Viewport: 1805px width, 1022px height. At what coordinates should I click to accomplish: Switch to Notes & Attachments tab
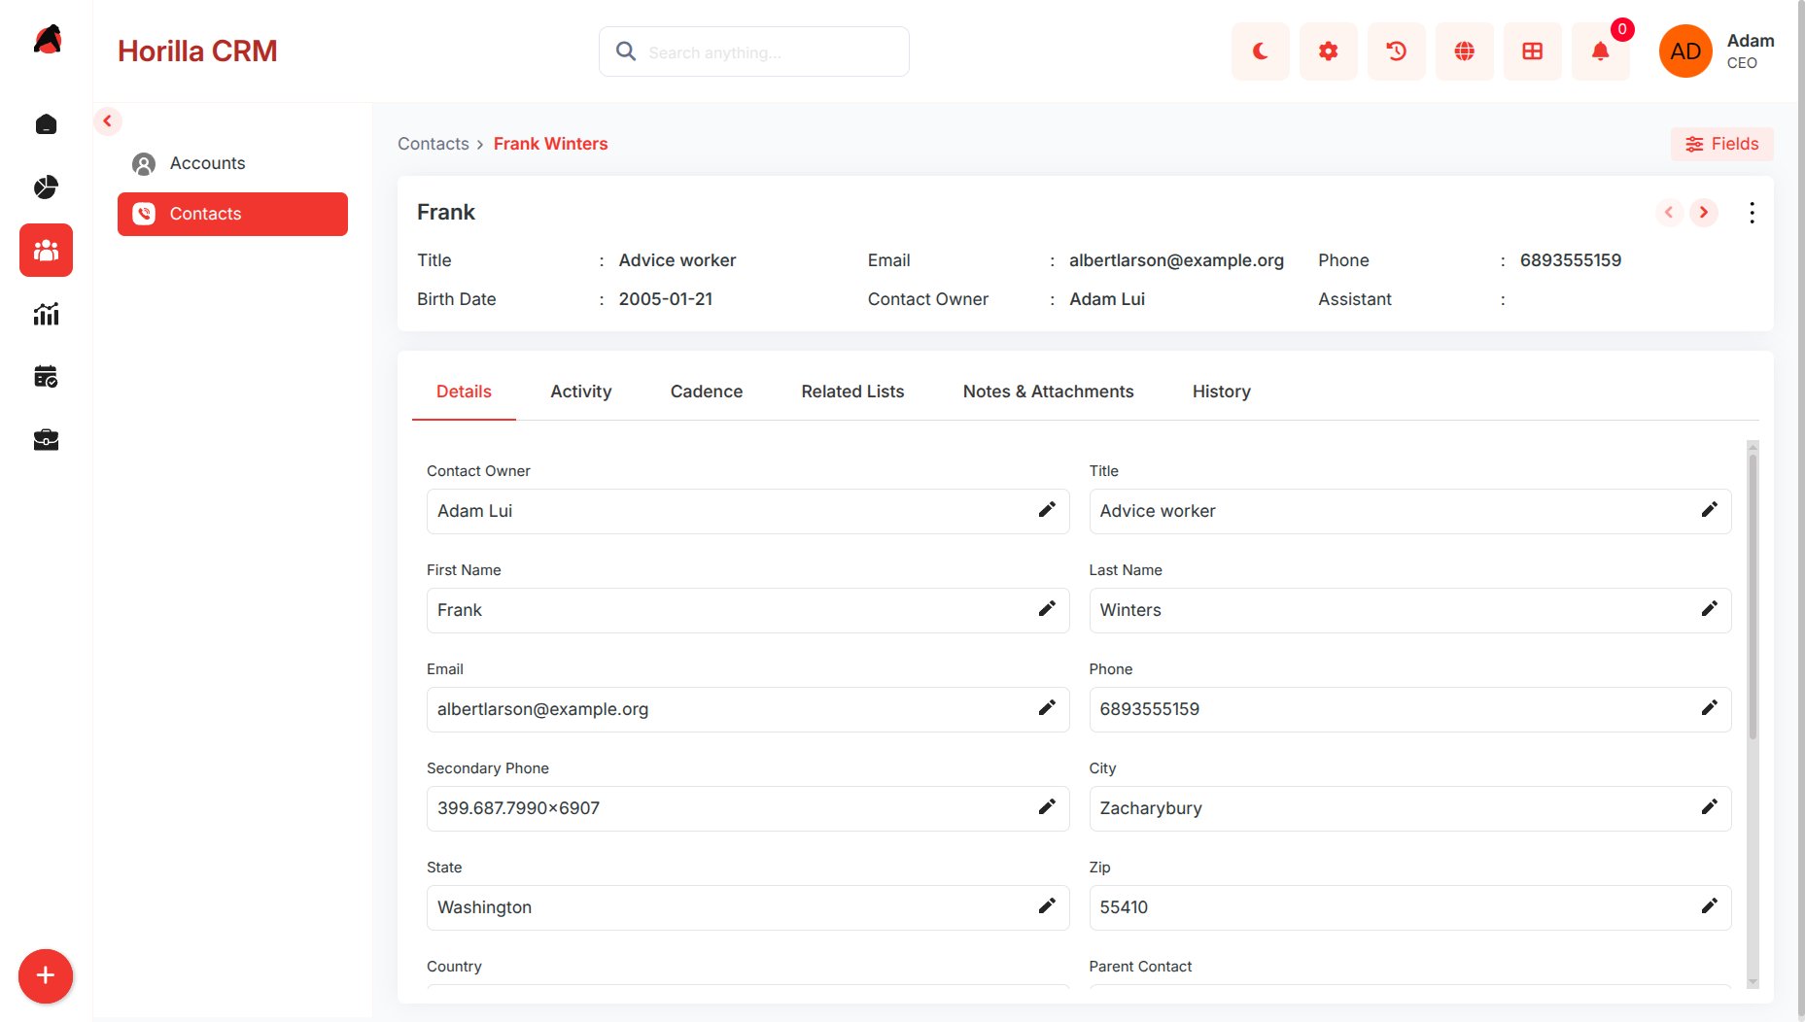[1048, 392]
